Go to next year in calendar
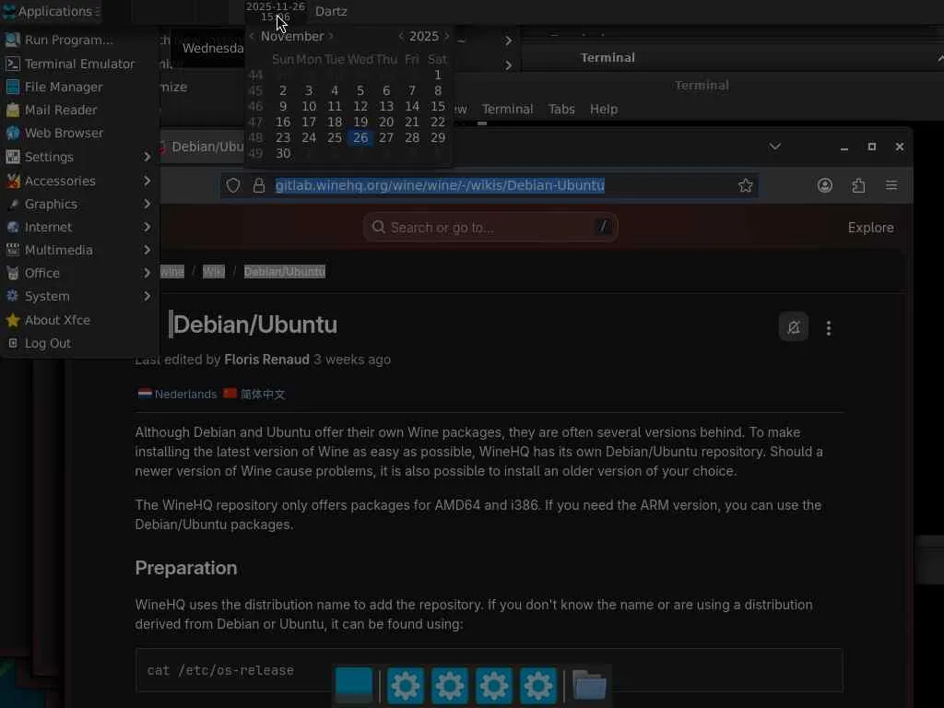The height and width of the screenshot is (708, 944). pos(446,36)
